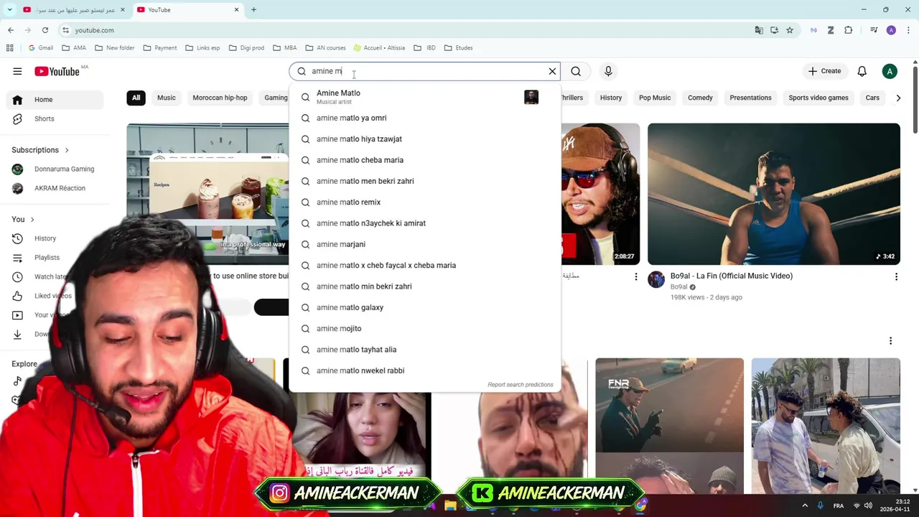The image size is (919, 517).
Task: Choose suggestion amine matlo hiya tzawjat
Action: (x=424, y=139)
